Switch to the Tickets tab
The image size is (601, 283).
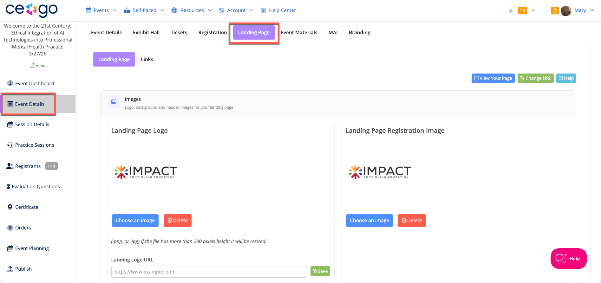[x=179, y=32]
